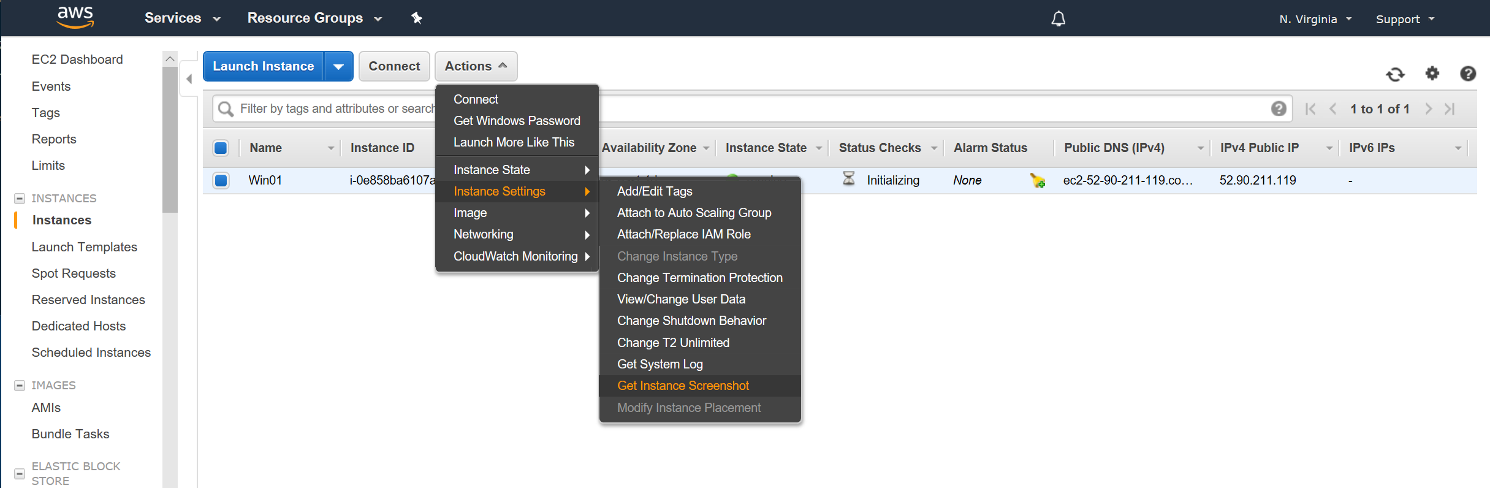Open the Services dropdown

(x=182, y=18)
